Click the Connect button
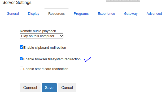 (30, 88)
